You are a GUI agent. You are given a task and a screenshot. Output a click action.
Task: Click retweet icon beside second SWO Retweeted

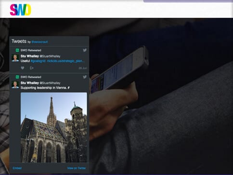pyautogui.click(x=17, y=77)
